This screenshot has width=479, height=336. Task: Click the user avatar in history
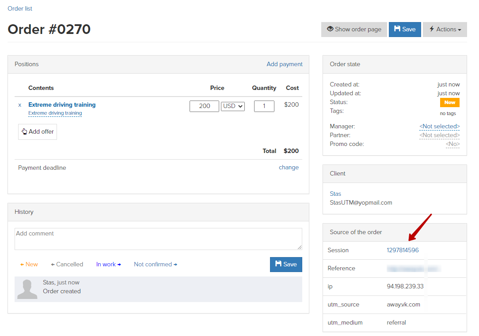tap(27, 289)
